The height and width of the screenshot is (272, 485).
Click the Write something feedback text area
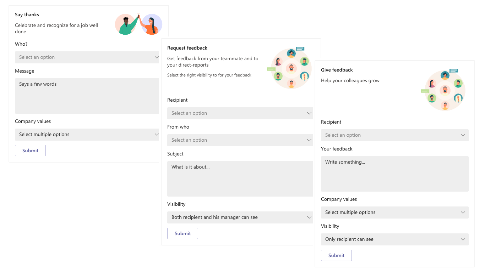[394, 174]
